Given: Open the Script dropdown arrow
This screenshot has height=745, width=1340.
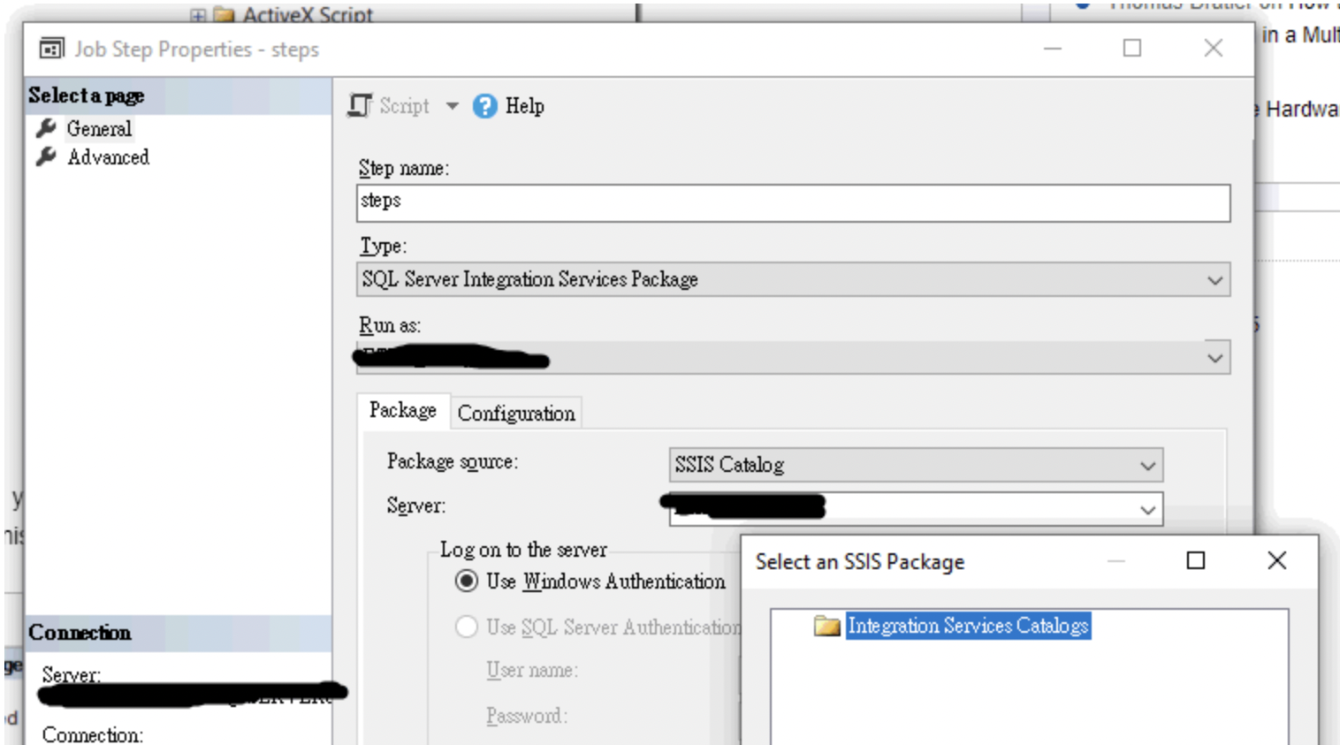Looking at the screenshot, I should (452, 106).
